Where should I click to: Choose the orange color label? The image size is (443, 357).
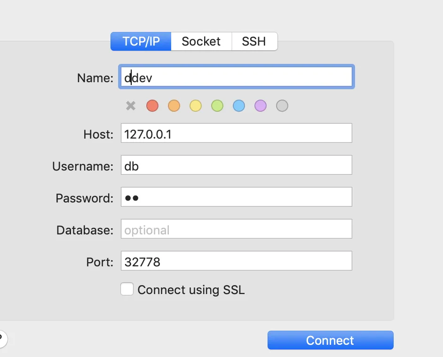(x=174, y=106)
